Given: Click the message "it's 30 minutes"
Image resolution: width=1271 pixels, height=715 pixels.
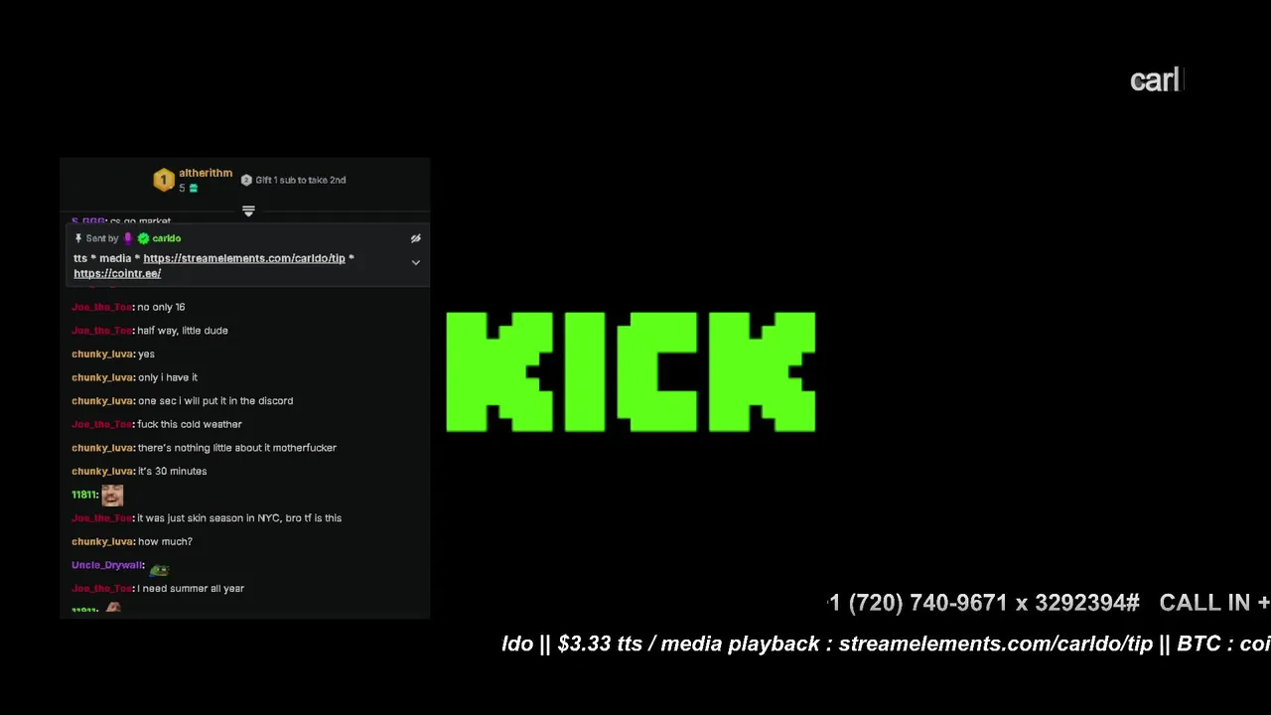Looking at the screenshot, I should click(173, 471).
